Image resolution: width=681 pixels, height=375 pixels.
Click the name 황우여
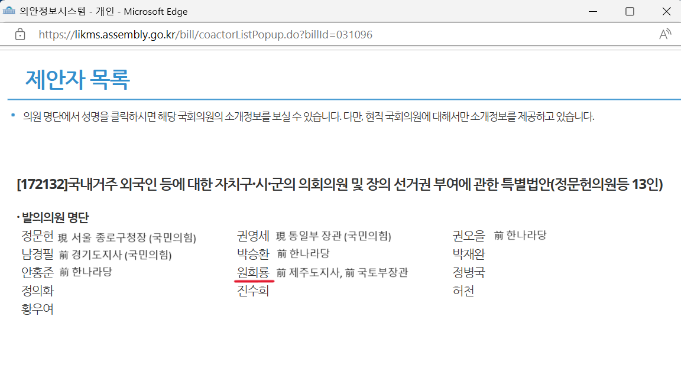point(37,309)
